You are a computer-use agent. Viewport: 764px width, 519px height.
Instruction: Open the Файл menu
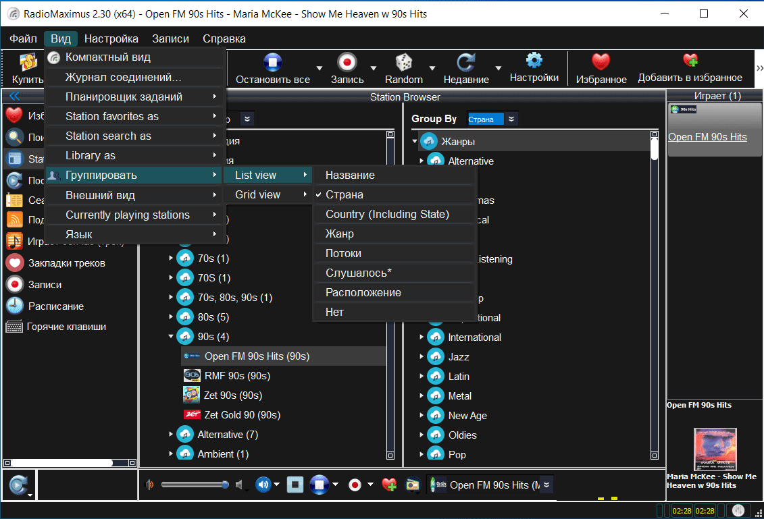(23, 38)
